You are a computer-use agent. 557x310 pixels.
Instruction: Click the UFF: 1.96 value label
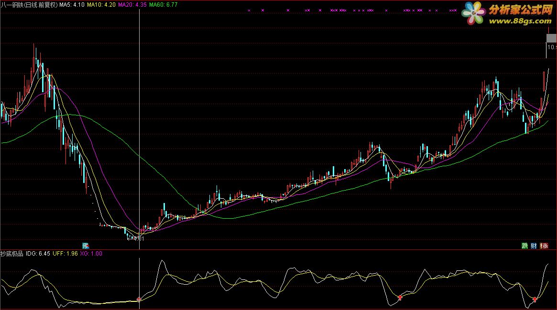coord(65,254)
